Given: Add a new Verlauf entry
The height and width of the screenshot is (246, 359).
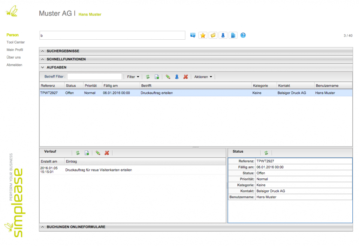Looking at the screenshot, I should pos(87,153).
